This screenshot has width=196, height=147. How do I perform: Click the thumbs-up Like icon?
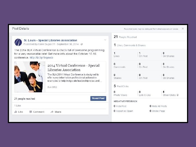pyautogui.click(x=16, y=112)
